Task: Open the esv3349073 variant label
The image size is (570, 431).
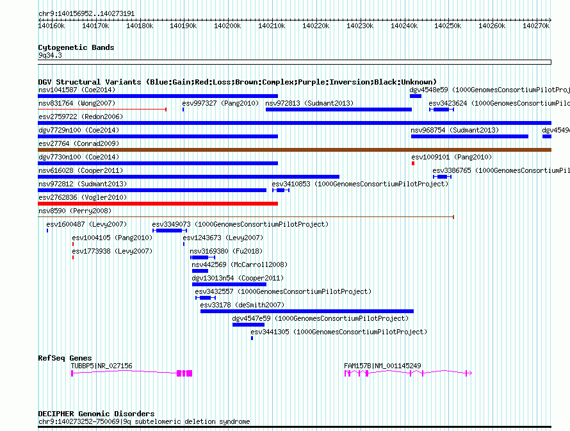Action: (240, 224)
